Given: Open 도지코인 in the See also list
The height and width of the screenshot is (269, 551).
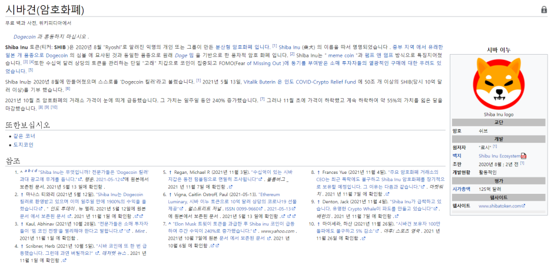Looking at the screenshot, I should click(24, 144).
